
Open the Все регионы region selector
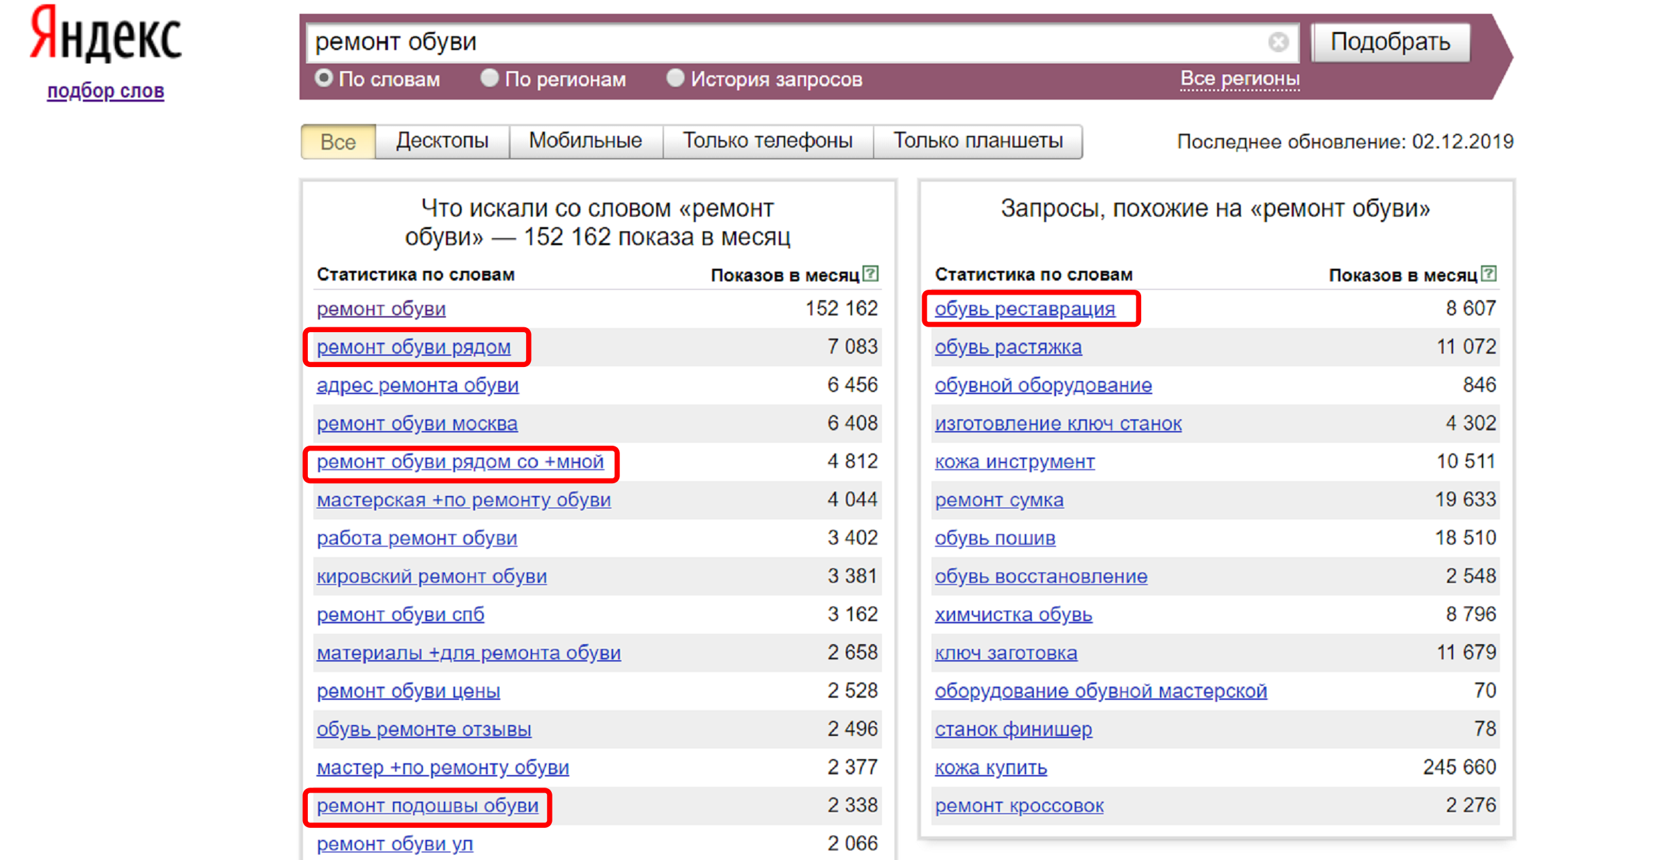click(x=1239, y=79)
